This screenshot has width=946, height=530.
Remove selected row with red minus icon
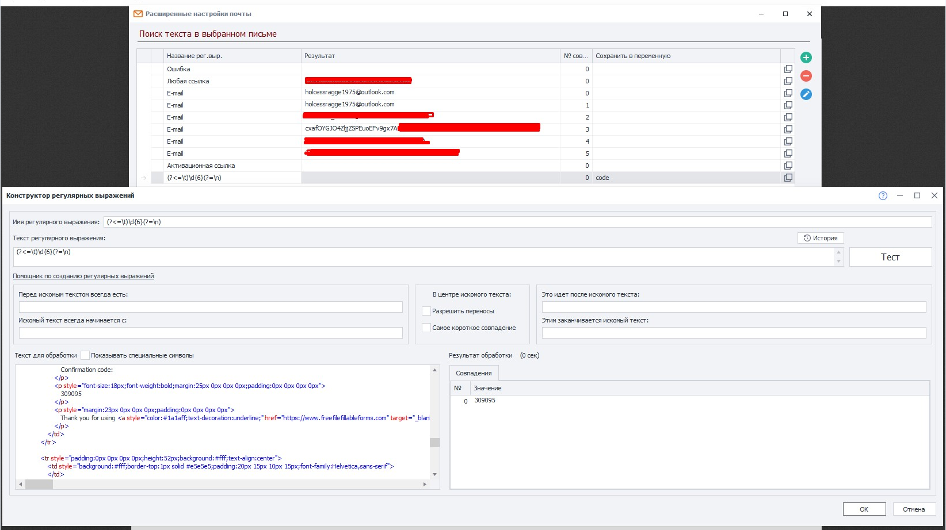point(806,76)
